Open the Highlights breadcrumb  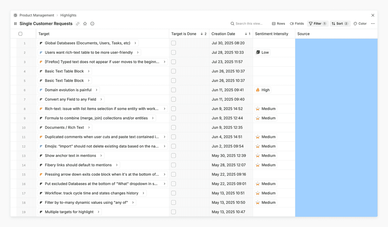coord(68,15)
